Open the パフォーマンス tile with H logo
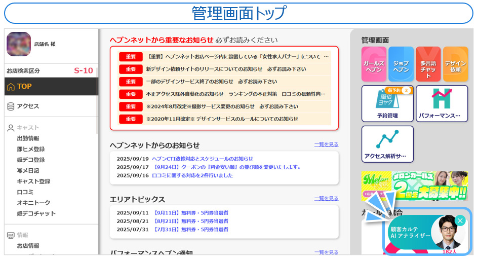The image size is (478, 259). tap(442, 103)
